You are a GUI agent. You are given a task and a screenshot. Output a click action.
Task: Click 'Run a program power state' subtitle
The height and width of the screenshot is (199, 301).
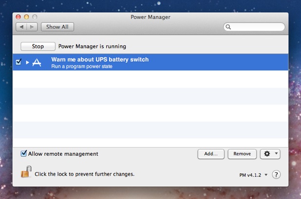click(82, 66)
